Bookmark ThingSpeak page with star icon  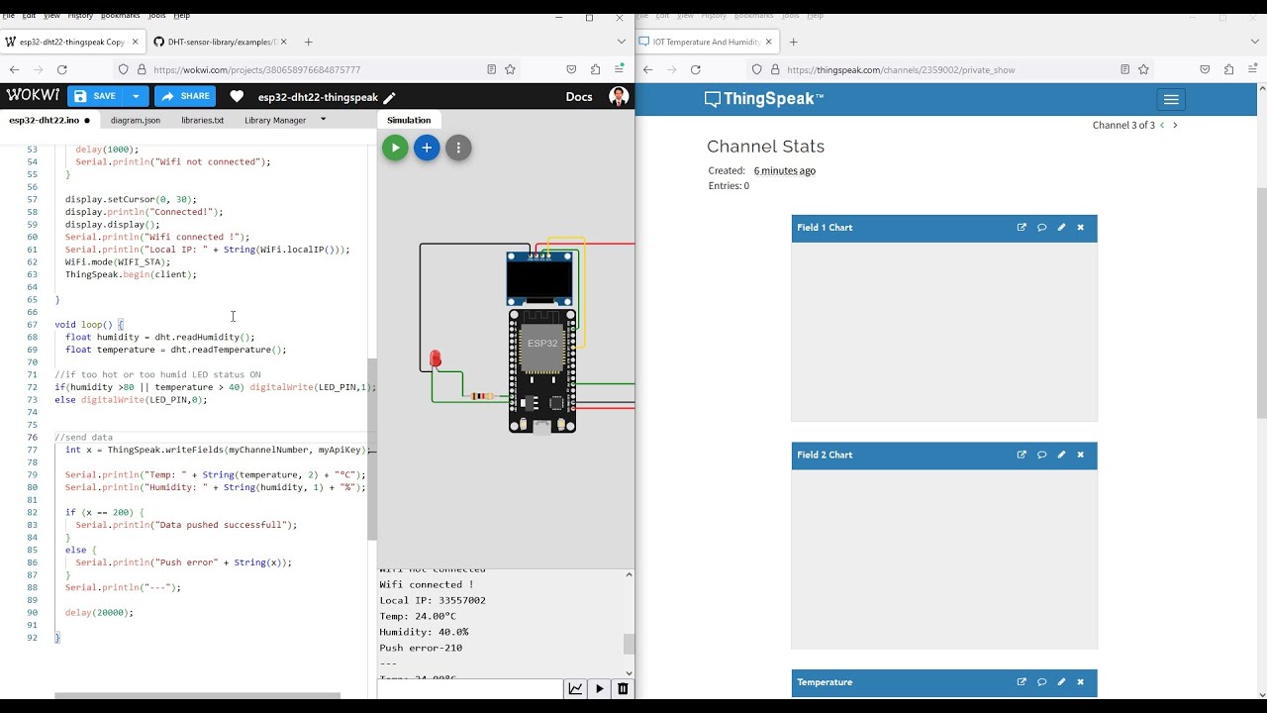tap(1143, 69)
